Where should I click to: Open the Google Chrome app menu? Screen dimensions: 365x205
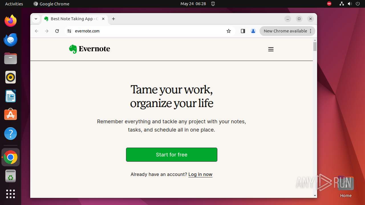pyautogui.click(x=51, y=4)
